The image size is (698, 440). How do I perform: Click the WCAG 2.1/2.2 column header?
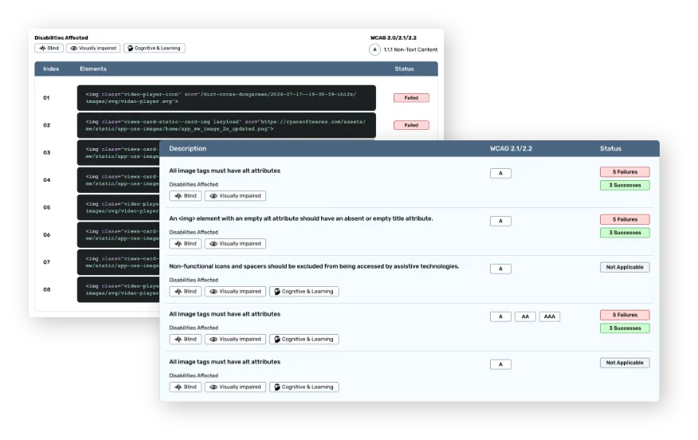pos(511,149)
